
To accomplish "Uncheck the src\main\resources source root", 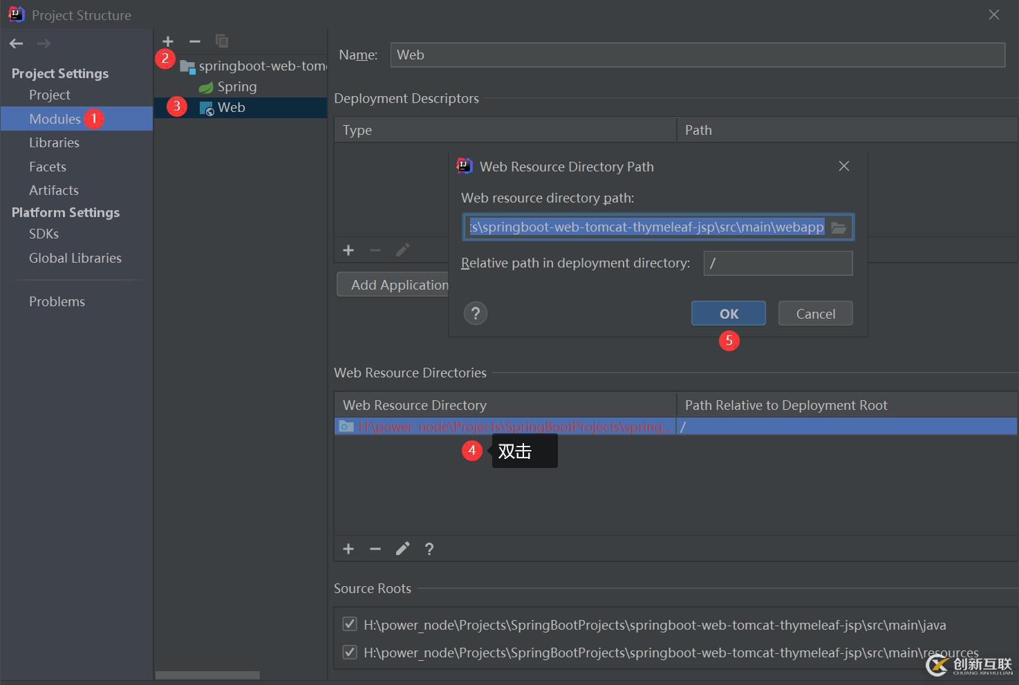I will click(x=350, y=653).
